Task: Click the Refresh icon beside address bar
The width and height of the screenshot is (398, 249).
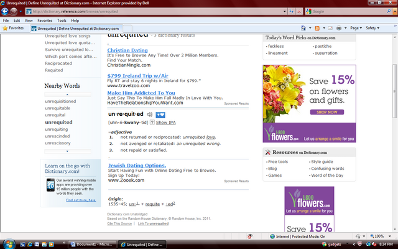Action: point(292,11)
